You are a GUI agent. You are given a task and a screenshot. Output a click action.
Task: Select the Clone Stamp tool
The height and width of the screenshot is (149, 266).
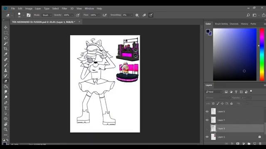click(x=5, y=70)
